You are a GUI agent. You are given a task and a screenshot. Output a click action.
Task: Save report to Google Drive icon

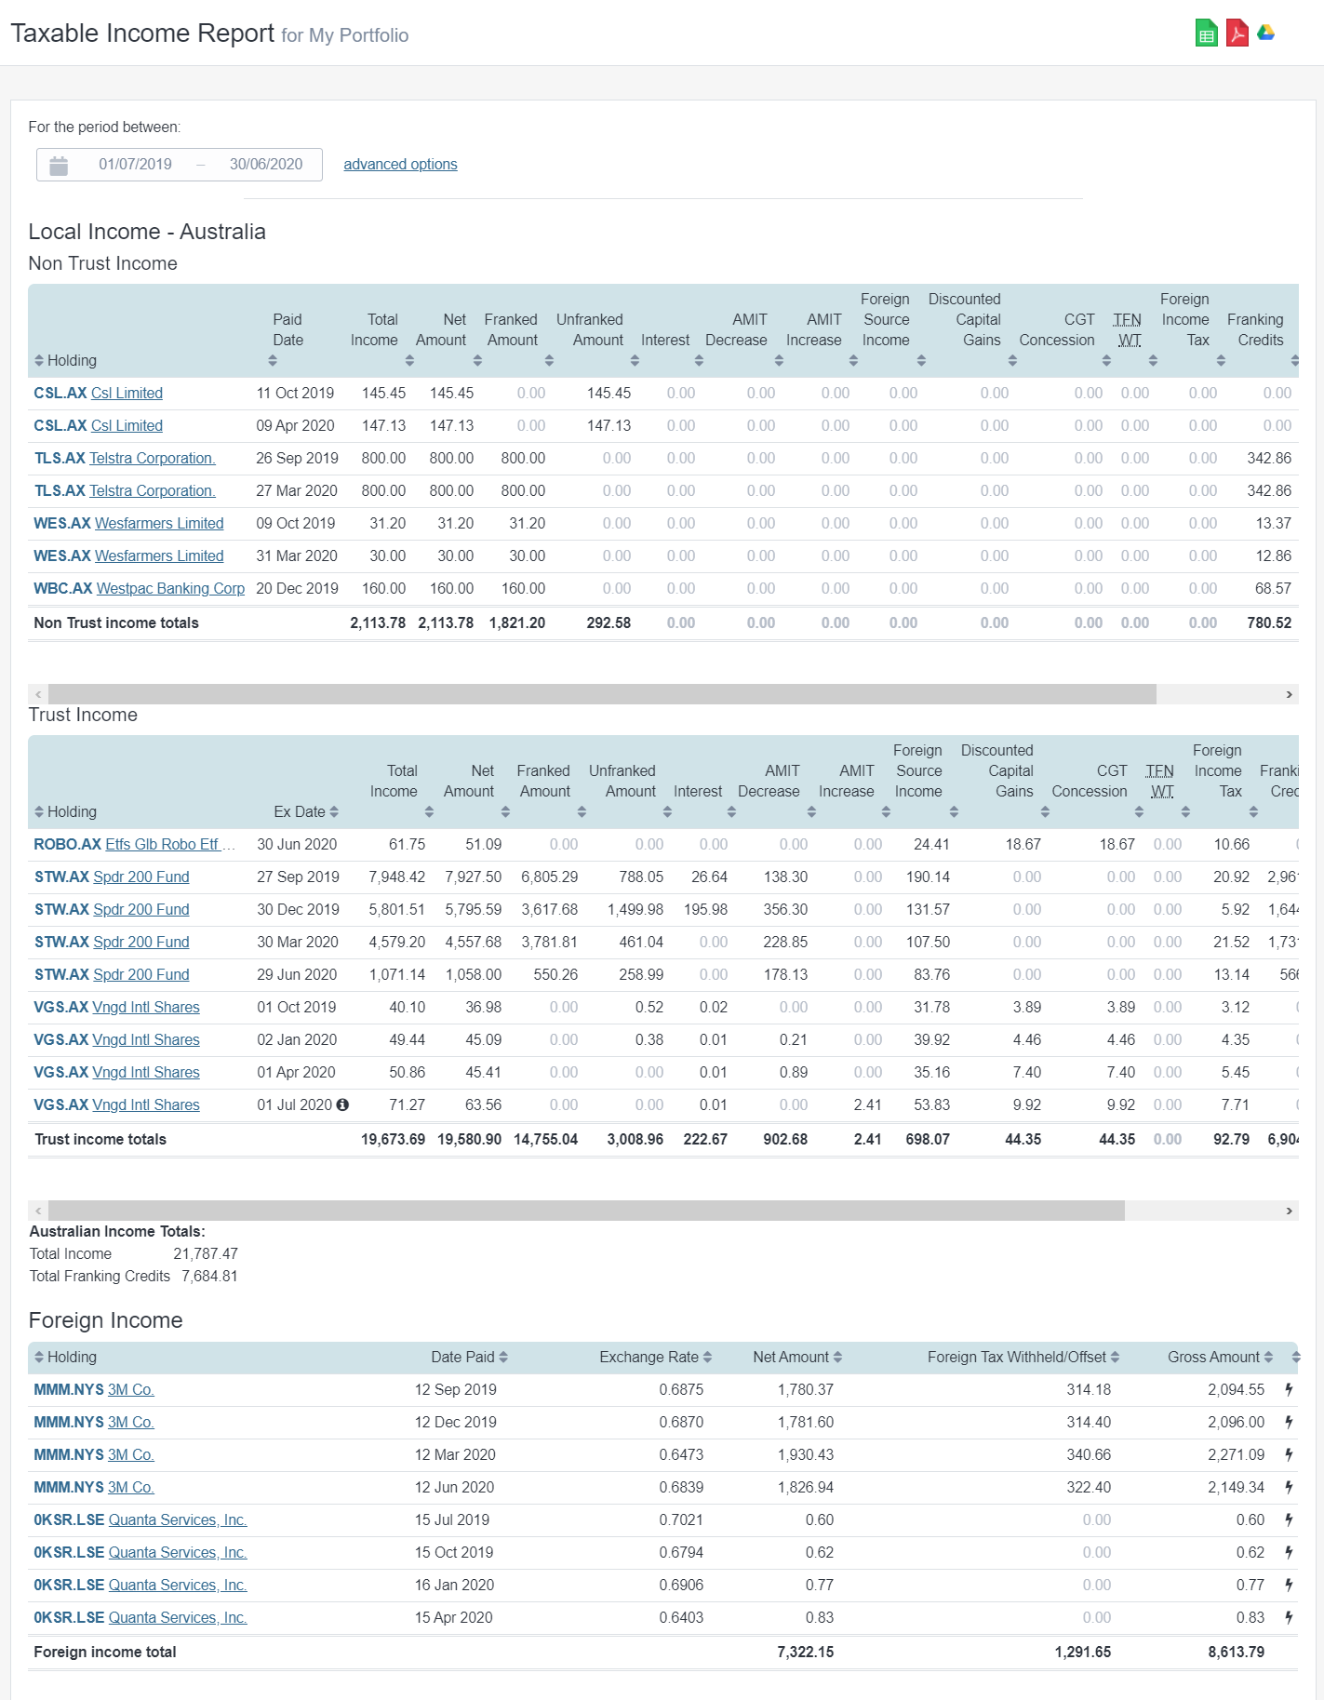click(x=1266, y=33)
